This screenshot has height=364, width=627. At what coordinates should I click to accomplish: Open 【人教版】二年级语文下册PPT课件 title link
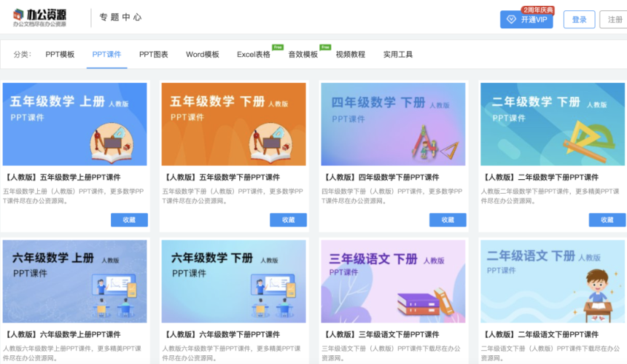[540, 335]
